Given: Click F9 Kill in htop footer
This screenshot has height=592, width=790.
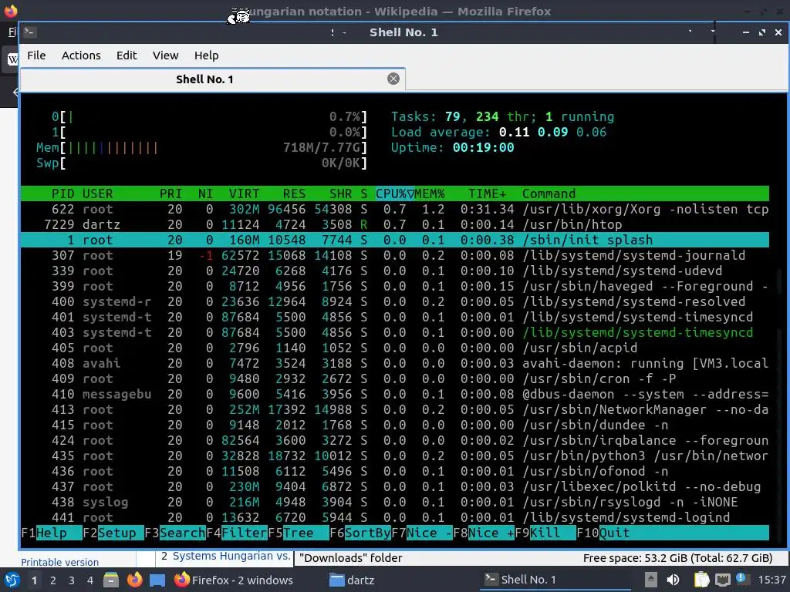Looking at the screenshot, I should point(545,533).
